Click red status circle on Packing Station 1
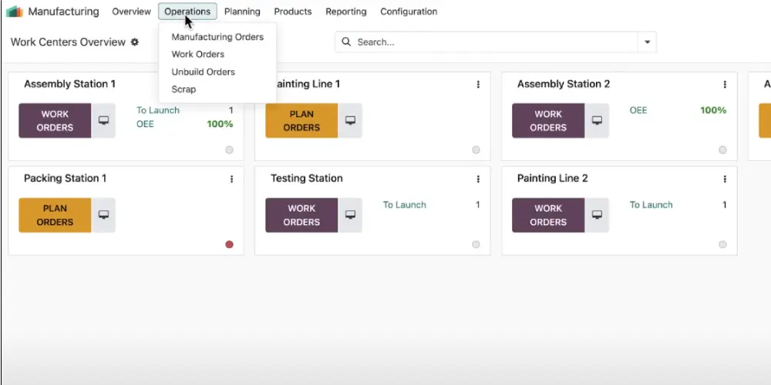Screen dimensions: 771x385 [229, 245]
